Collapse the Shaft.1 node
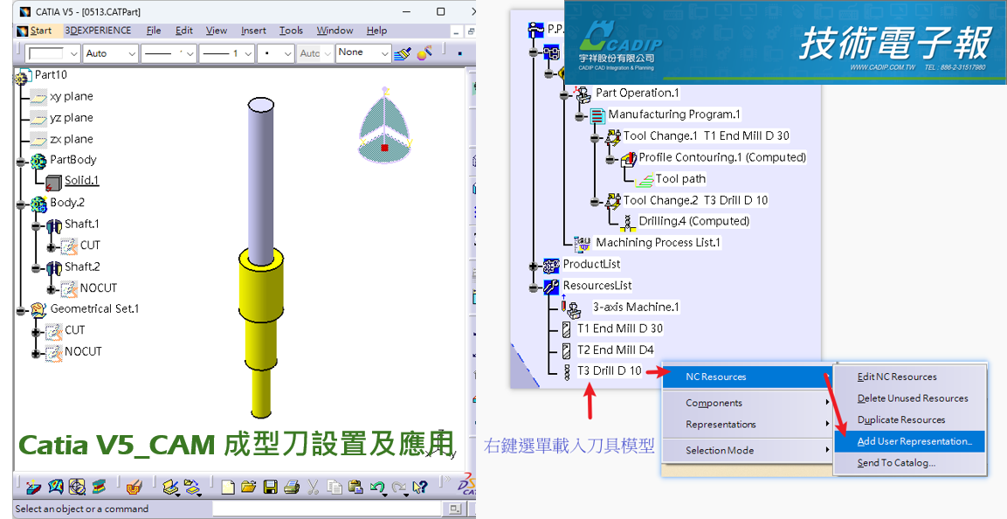Image resolution: width=1007 pixels, height=519 pixels. (x=36, y=225)
